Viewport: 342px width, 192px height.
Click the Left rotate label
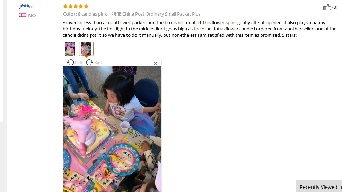click(x=79, y=63)
